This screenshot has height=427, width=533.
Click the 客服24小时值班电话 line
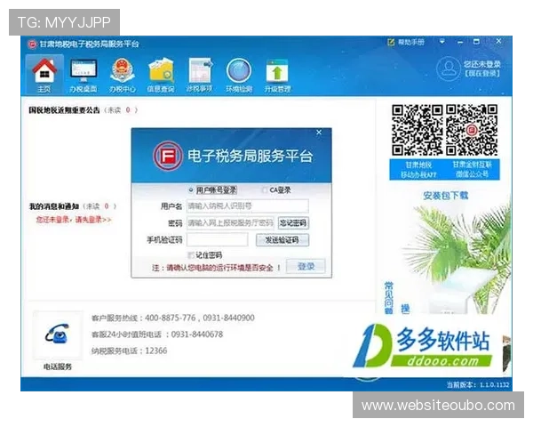click(x=157, y=334)
